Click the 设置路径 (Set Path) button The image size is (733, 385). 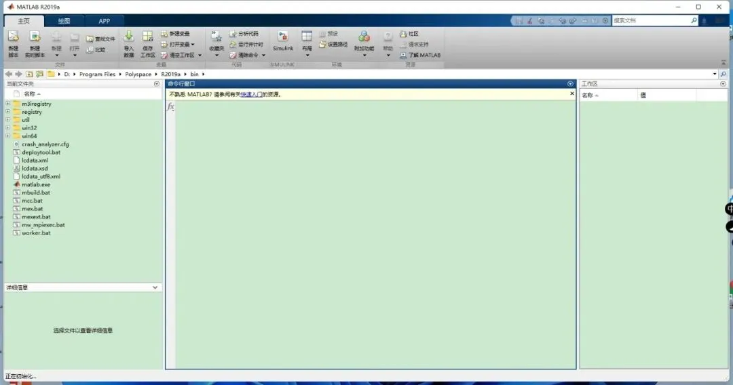333,44
